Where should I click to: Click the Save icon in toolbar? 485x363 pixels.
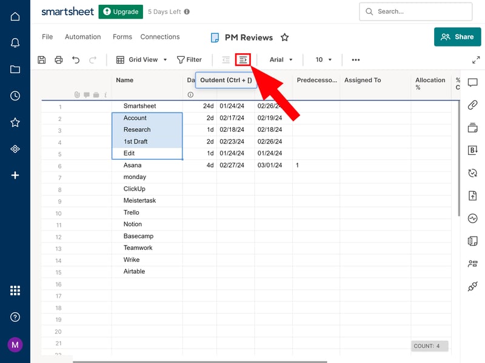pyautogui.click(x=42, y=59)
